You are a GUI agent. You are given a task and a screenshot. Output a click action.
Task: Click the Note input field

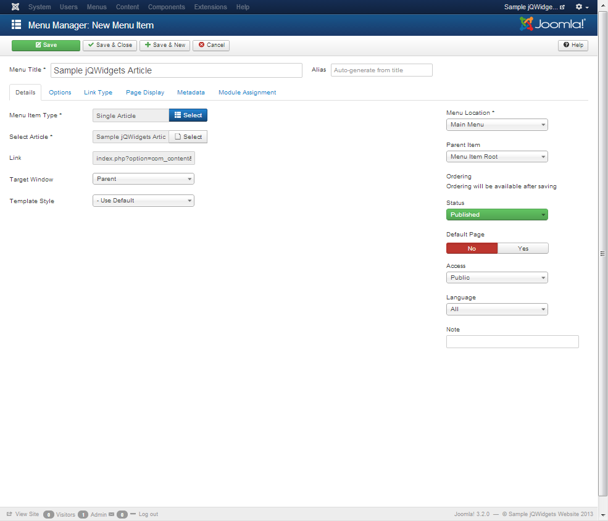click(x=512, y=342)
